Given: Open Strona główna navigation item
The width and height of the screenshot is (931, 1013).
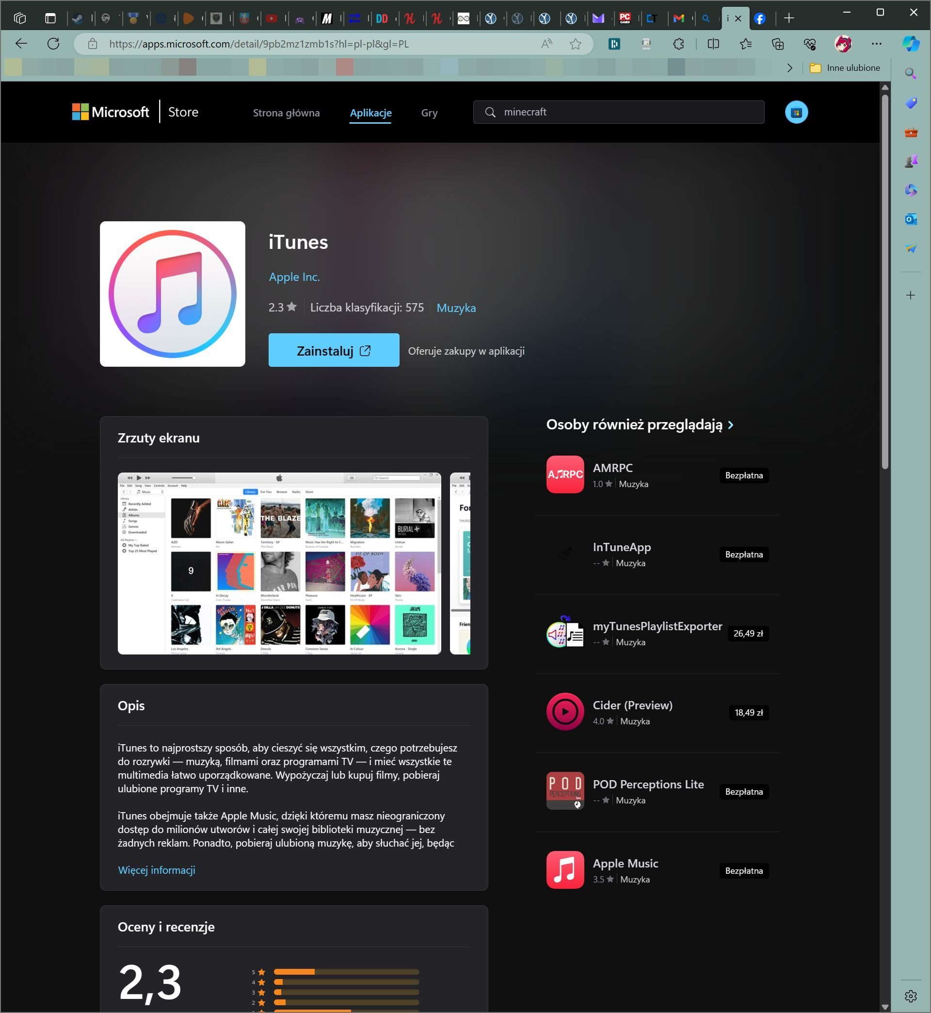Looking at the screenshot, I should (286, 113).
